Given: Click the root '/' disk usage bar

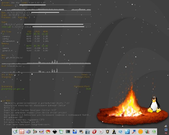Looking at the screenshot, I should [x=57, y=24].
